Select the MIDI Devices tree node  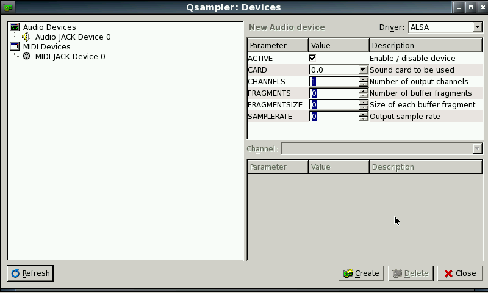click(47, 47)
